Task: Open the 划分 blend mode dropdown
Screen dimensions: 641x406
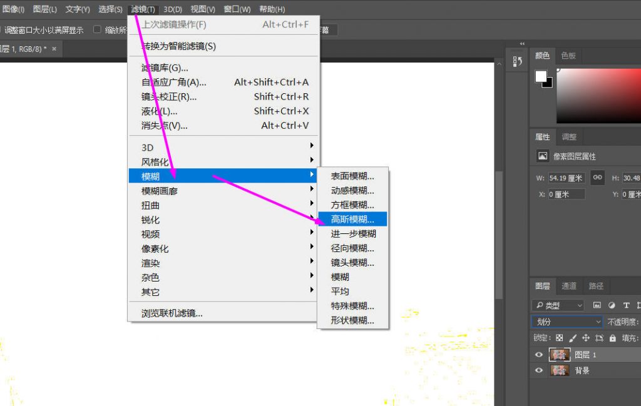Action: (567, 322)
